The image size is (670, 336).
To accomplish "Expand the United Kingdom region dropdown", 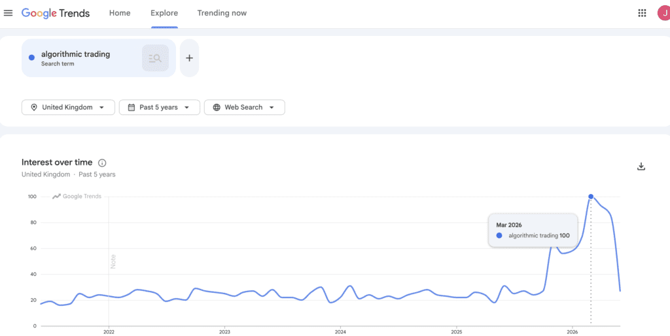I will tap(68, 107).
